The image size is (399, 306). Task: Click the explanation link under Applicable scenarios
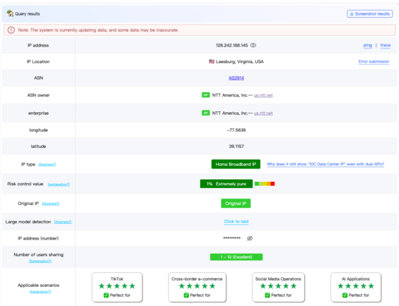tap(40, 291)
